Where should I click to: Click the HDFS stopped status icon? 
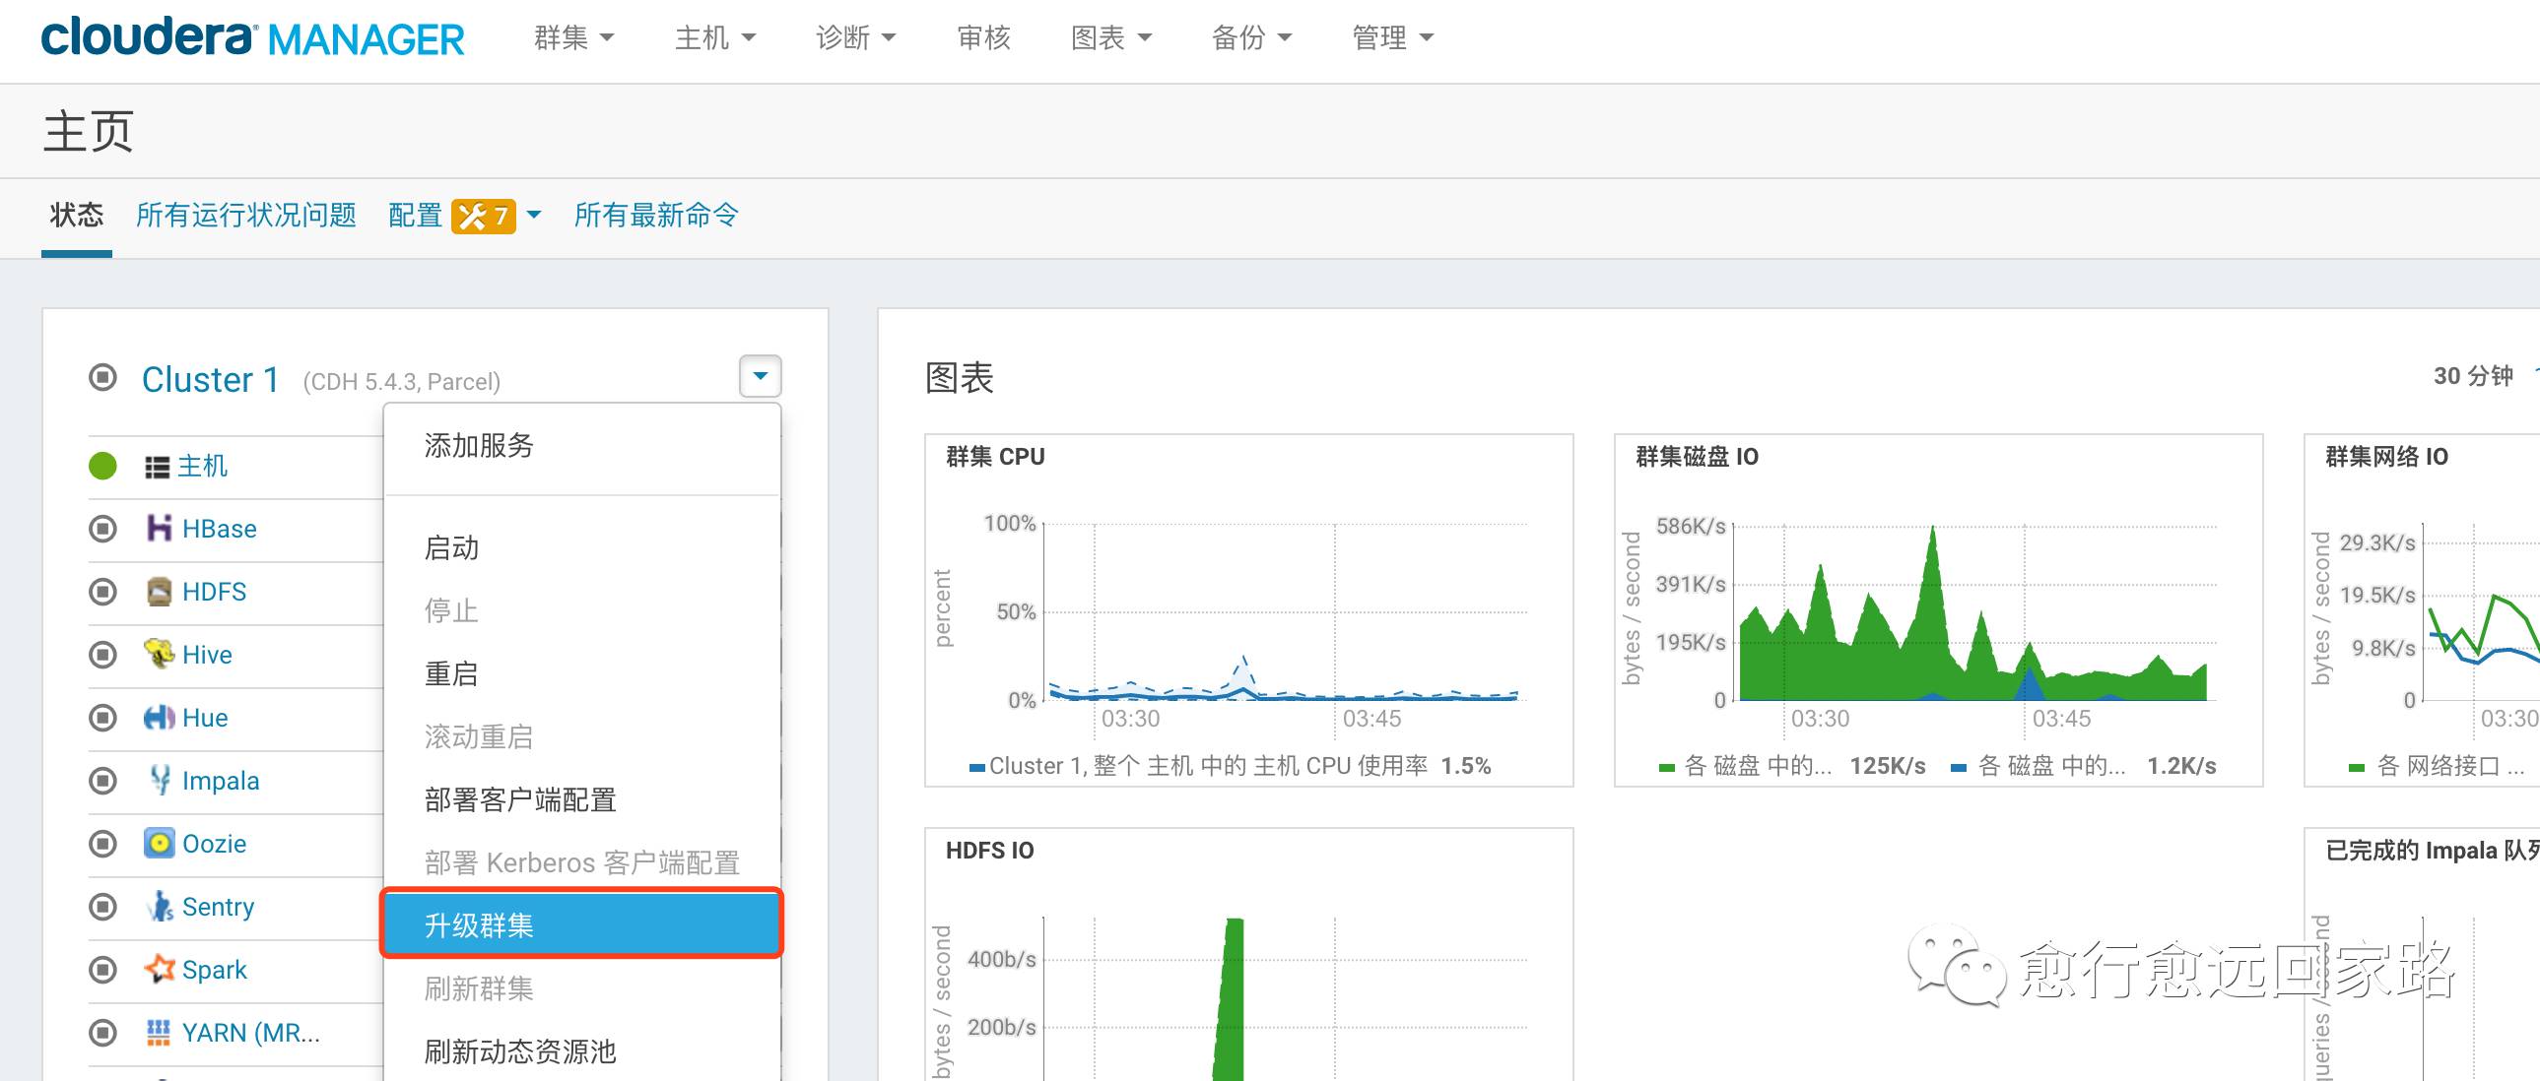click(102, 593)
